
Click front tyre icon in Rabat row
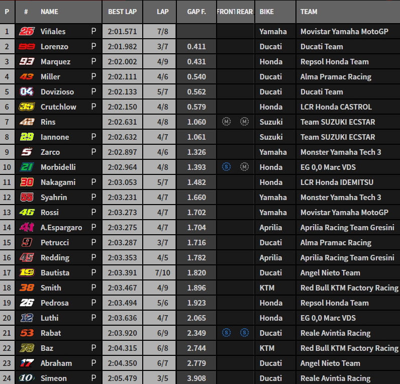(x=226, y=333)
